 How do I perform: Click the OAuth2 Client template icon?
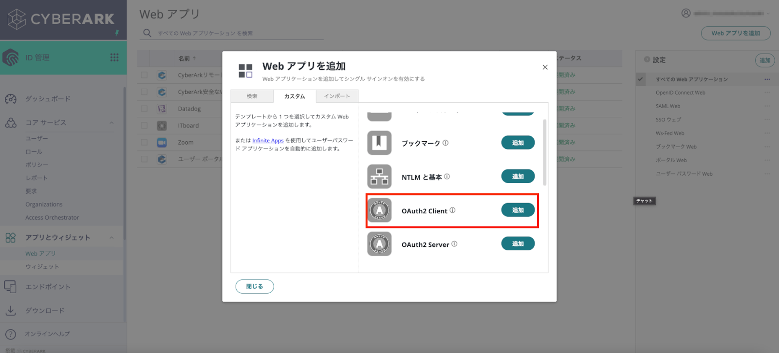pos(379,210)
